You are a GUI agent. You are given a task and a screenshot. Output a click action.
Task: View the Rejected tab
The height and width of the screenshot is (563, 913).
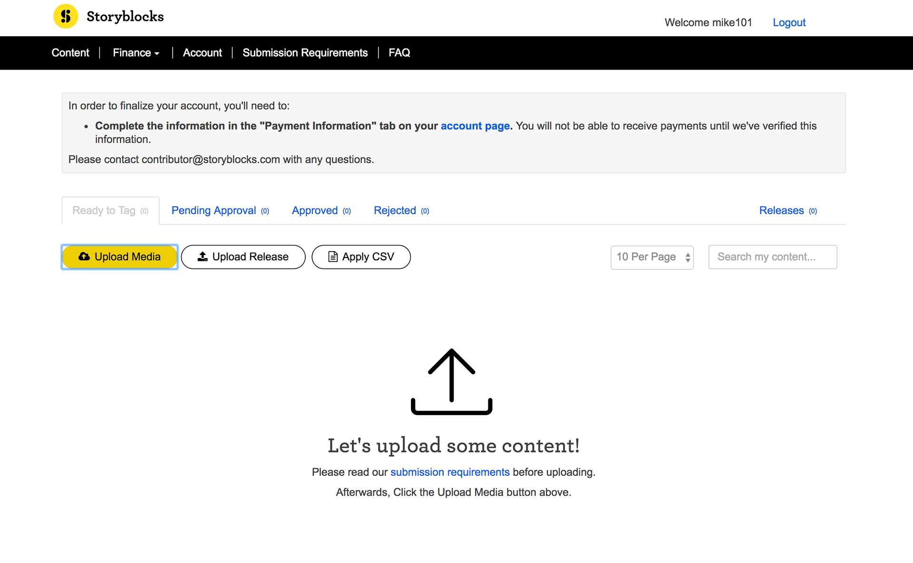[x=395, y=210]
